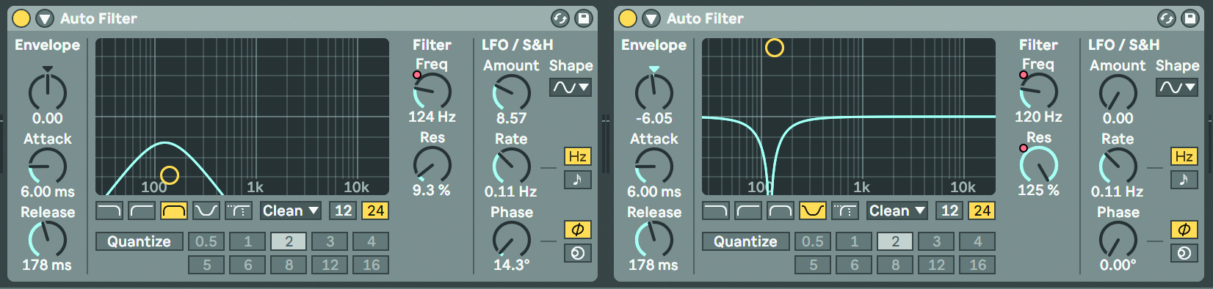Click LFO Amount knob showing 8.57
The image size is (1213, 289).
click(511, 93)
